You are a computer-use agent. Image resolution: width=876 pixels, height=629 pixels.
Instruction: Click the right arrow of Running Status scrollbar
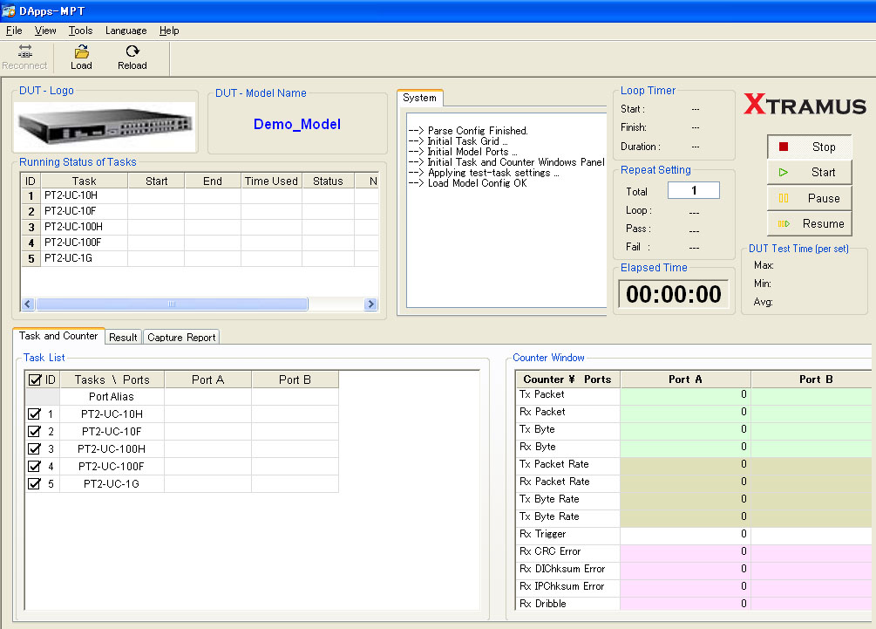[x=370, y=304]
